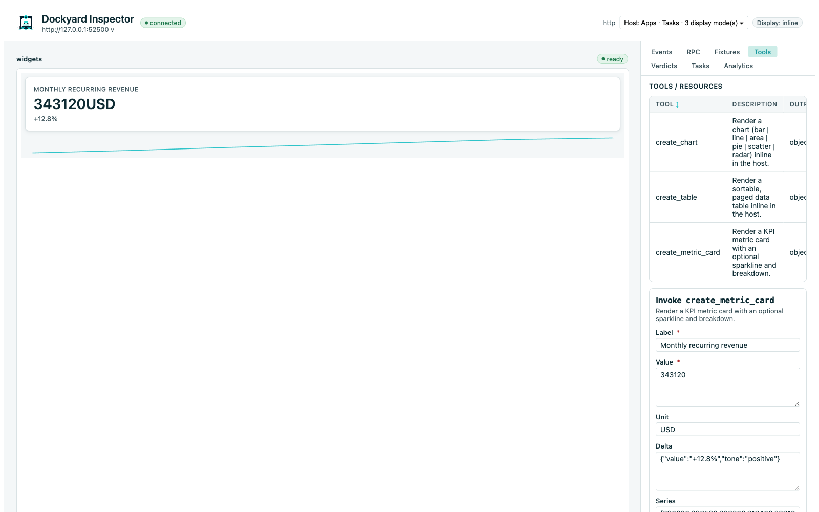Toggle the Display: inline pill
The width and height of the screenshot is (819, 512).
click(x=777, y=23)
